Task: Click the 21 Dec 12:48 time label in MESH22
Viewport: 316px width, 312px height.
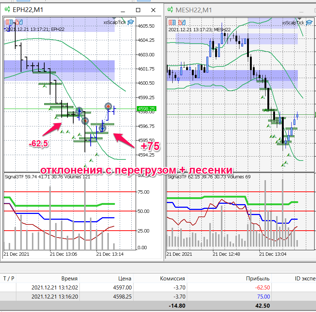Action: coord(226,254)
